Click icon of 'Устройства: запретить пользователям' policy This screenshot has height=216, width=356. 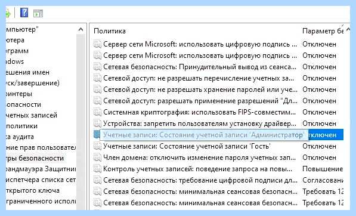tap(97, 124)
